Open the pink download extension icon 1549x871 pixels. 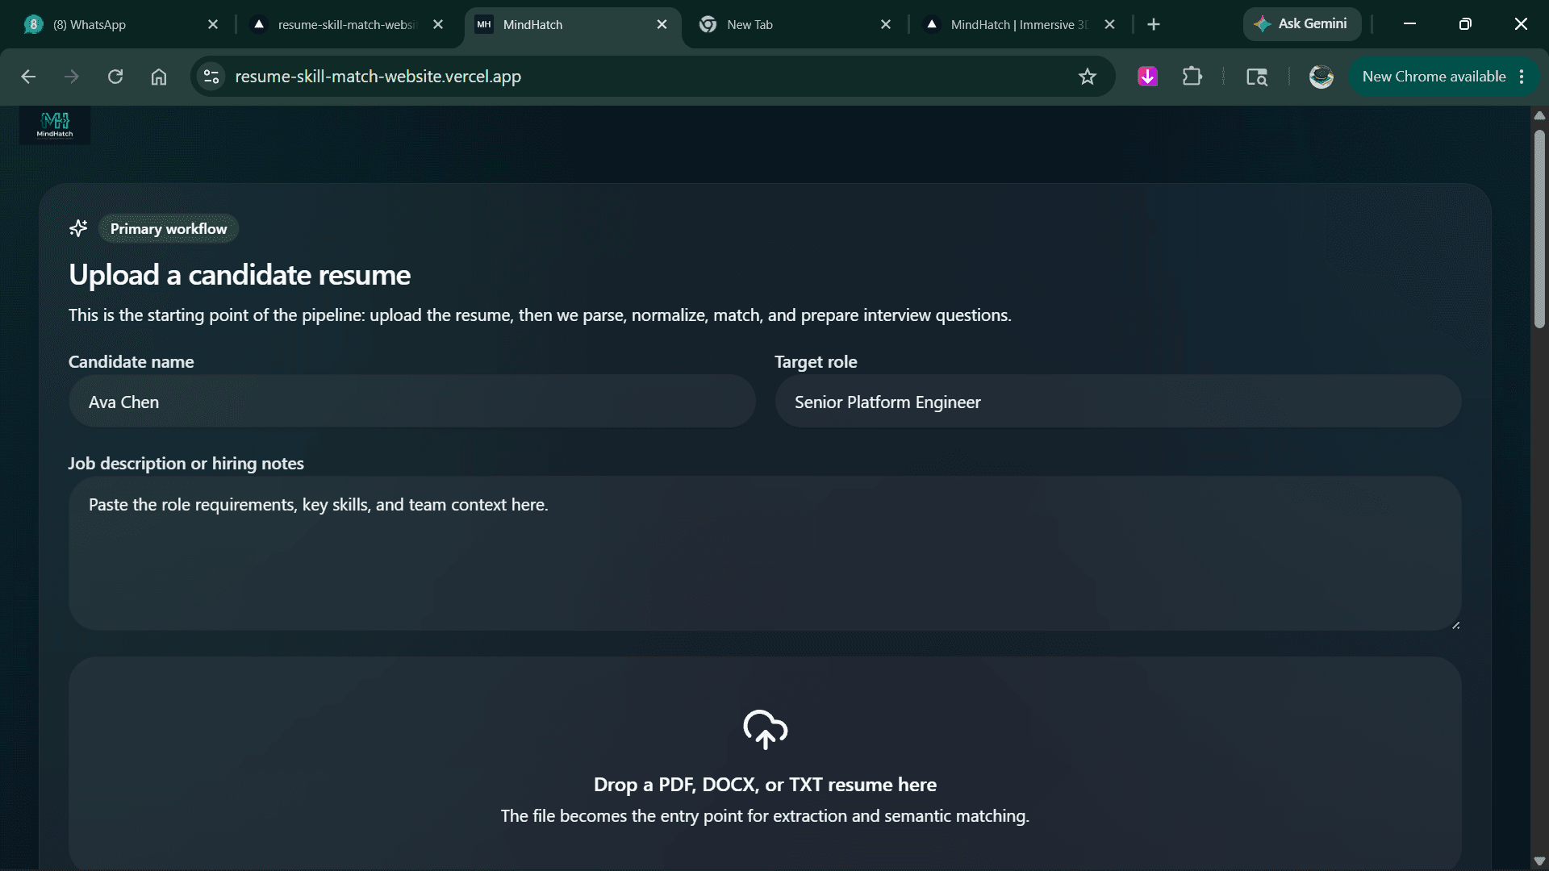tap(1147, 77)
